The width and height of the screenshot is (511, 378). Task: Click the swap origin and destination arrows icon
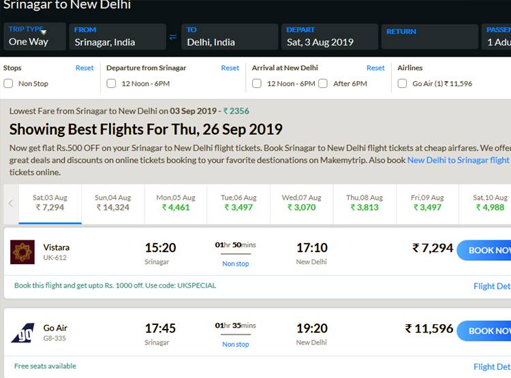[x=173, y=37]
